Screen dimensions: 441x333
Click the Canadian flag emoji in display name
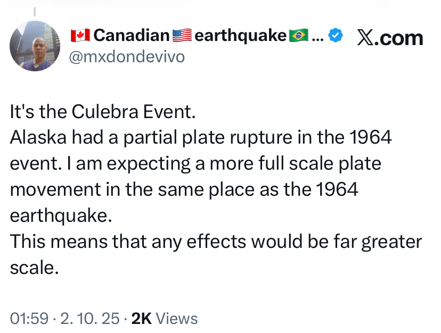coord(80,36)
